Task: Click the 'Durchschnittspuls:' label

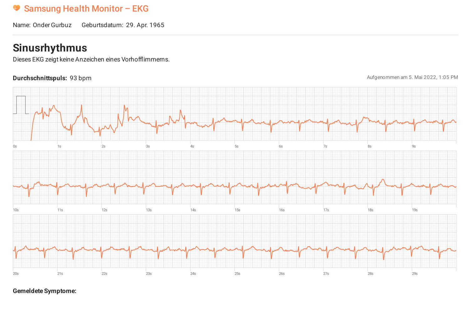Action: point(40,78)
